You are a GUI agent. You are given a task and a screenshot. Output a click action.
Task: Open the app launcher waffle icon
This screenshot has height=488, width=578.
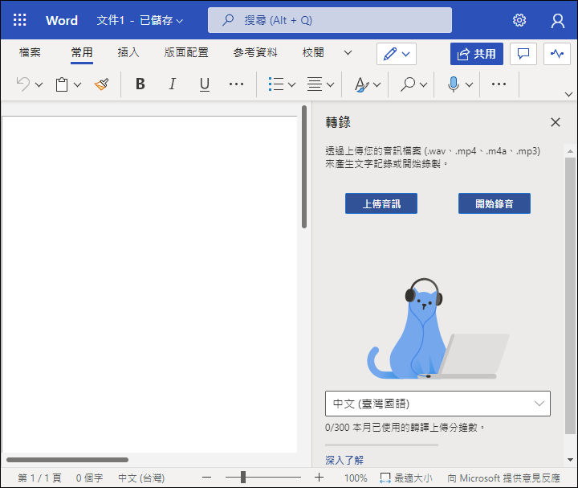[x=19, y=20]
